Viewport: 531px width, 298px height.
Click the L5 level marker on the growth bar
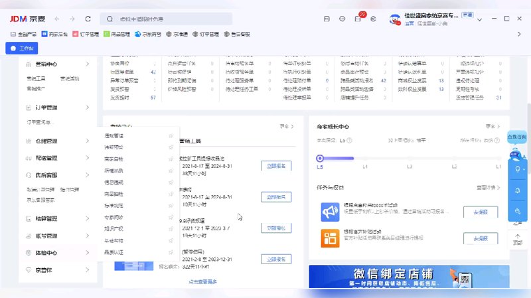pyautogui.click(x=320, y=158)
